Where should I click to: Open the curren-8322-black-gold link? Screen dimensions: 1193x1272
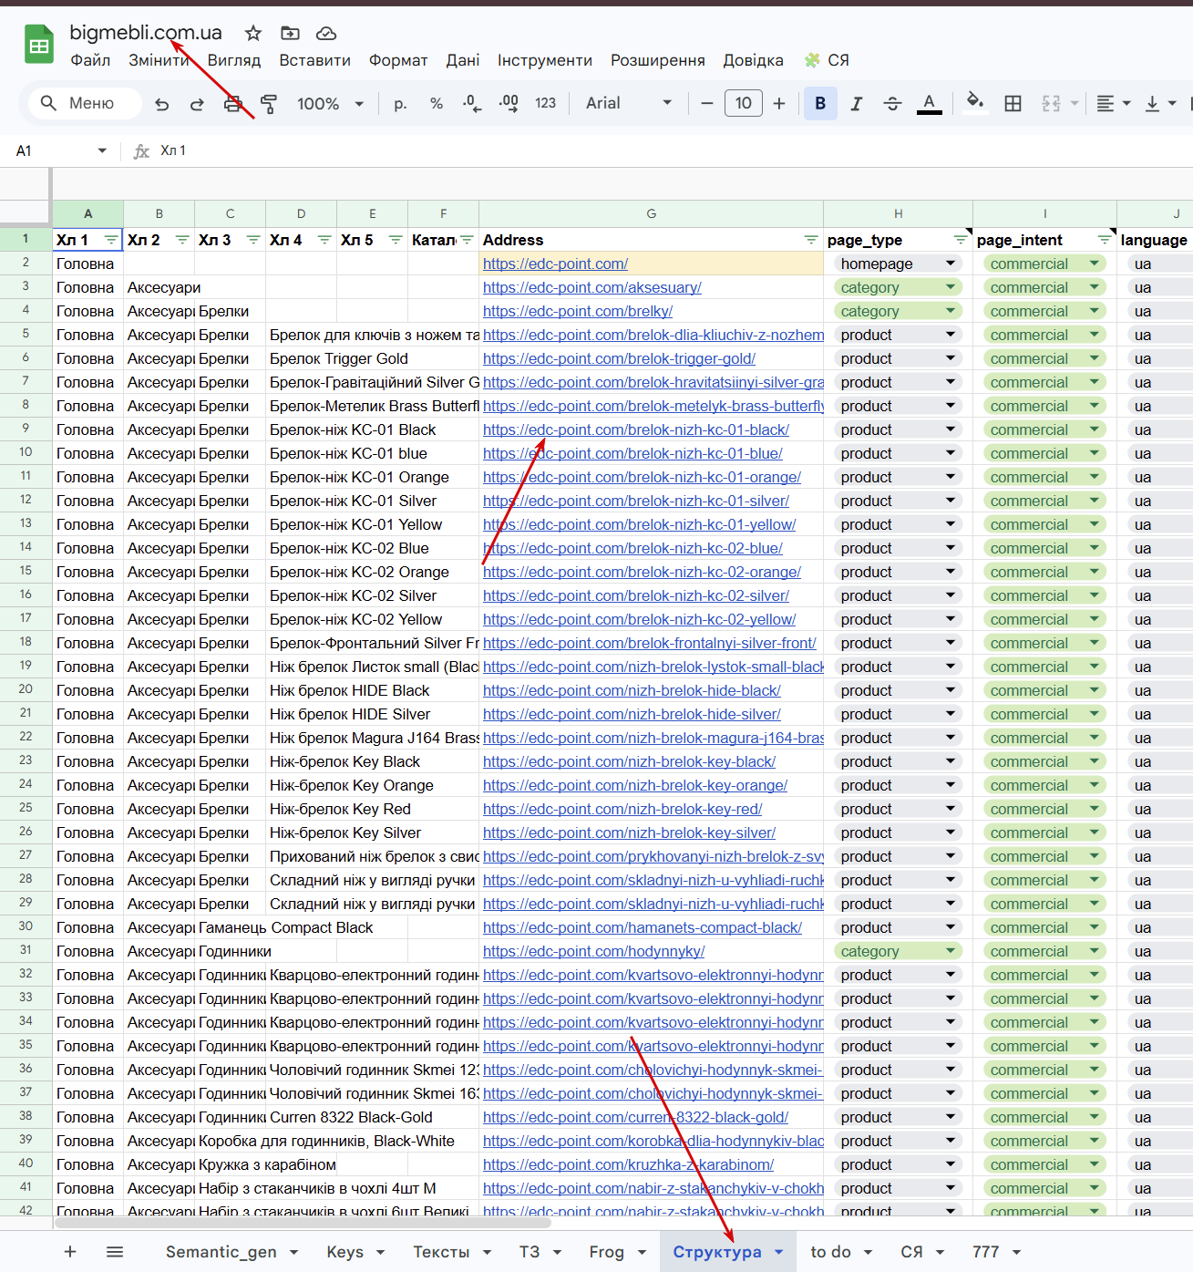636,1117
